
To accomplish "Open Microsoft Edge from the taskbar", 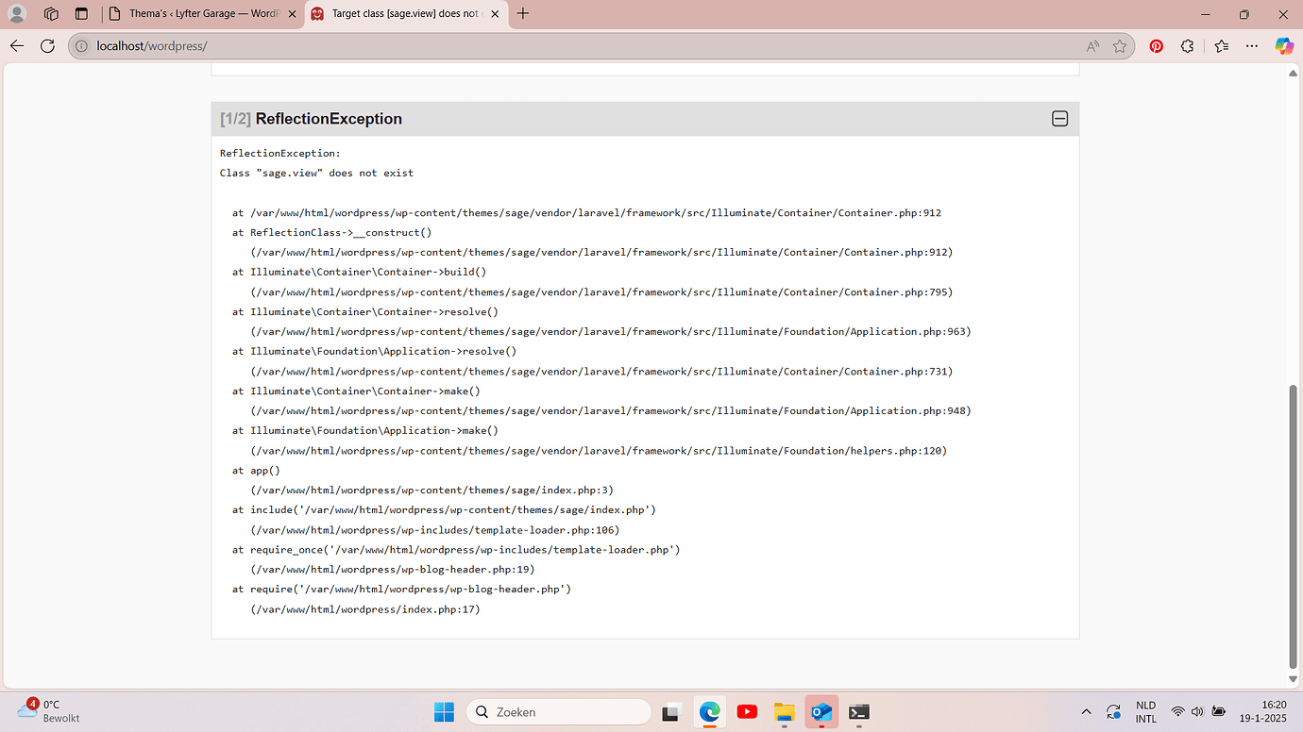I will 709,711.
